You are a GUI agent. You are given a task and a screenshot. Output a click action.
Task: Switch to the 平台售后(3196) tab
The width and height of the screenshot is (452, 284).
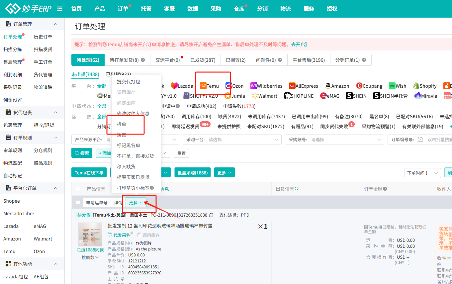tap(309, 60)
